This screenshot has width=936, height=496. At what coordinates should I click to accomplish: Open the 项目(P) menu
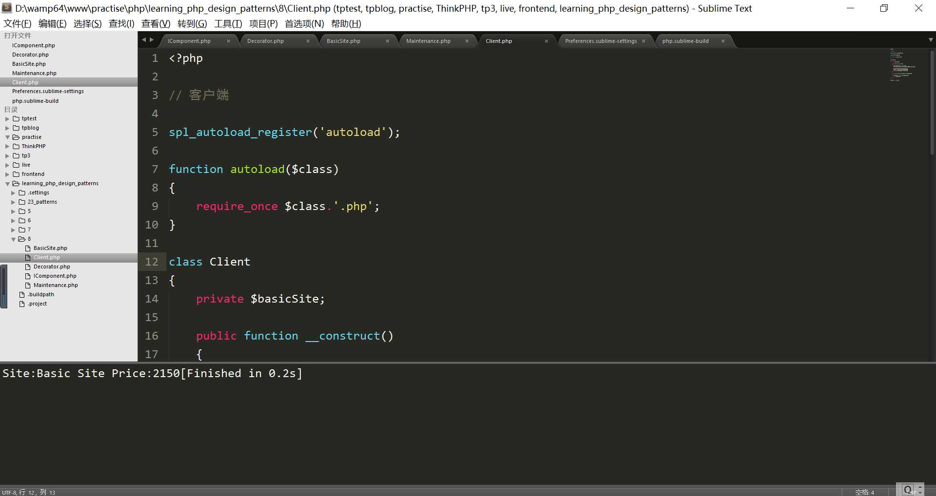click(263, 23)
